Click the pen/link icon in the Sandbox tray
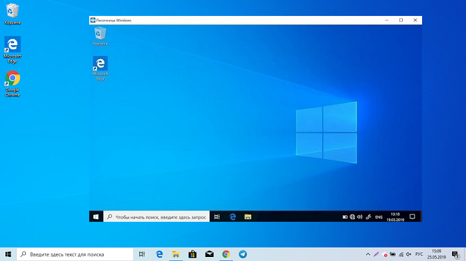This screenshot has height=261, width=466. coord(369,217)
